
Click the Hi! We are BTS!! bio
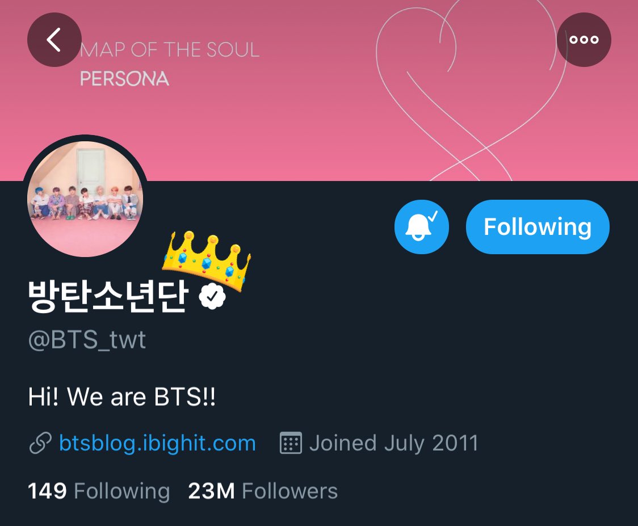121,397
